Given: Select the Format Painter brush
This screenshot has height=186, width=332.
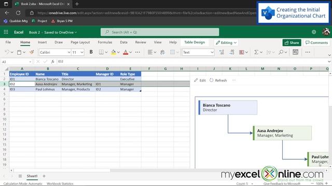Looking at the screenshot, I should pos(32,52).
